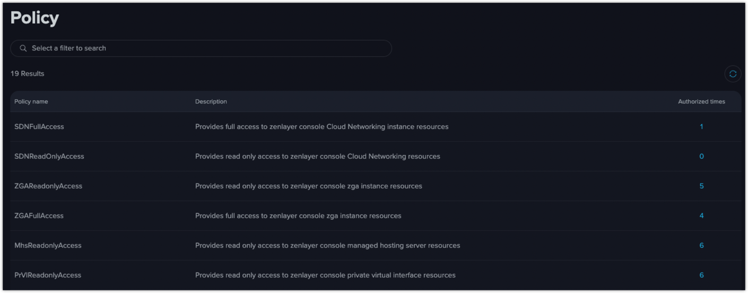Open the SDNFullAccess policy
748x293 pixels.
39,127
